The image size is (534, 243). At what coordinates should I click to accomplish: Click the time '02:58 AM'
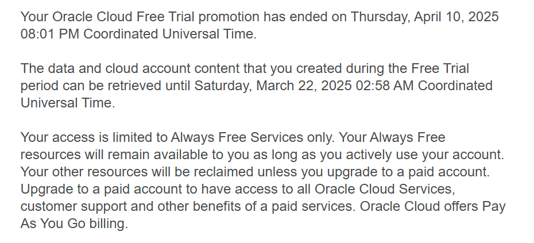[385, 86]
